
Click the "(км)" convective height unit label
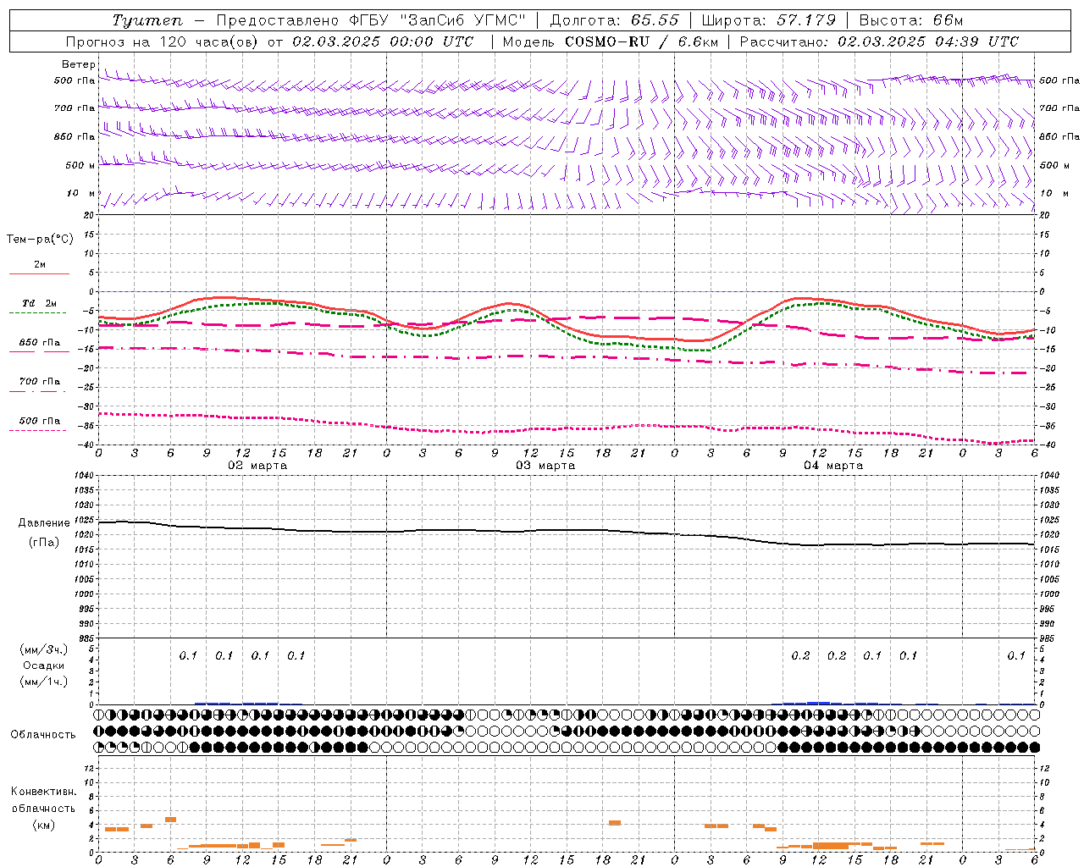44,824
